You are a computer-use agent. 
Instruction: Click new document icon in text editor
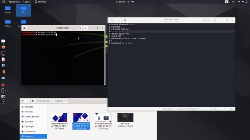(125, 20)
